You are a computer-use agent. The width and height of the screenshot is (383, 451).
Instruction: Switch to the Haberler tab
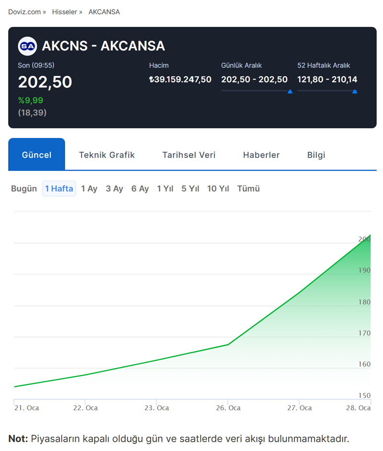(261, 155)
